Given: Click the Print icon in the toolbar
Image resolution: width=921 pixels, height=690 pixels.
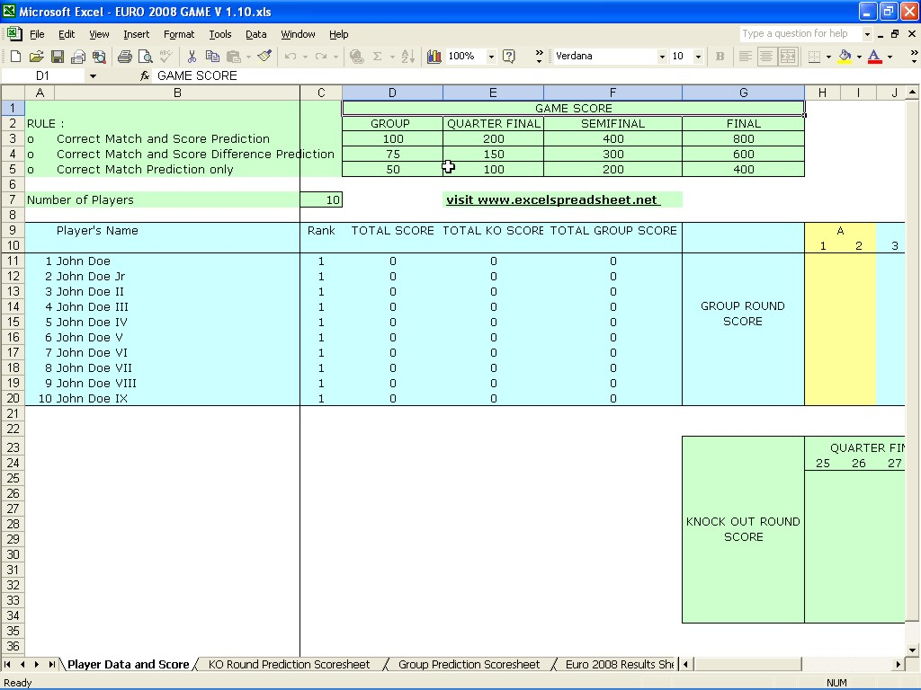Looking at the screenshot, I should pyautogui.click(x=124, y=57).
